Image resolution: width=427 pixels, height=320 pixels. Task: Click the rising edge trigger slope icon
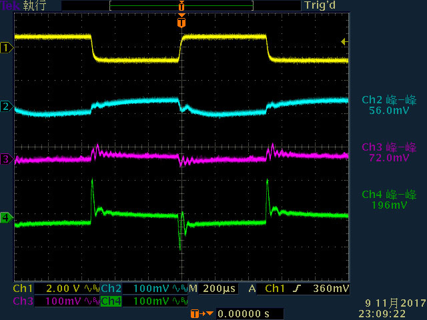[297, 289]
